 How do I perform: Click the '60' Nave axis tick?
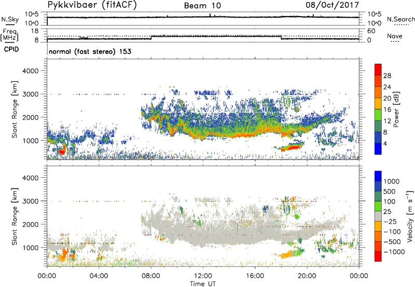[371, 31]
